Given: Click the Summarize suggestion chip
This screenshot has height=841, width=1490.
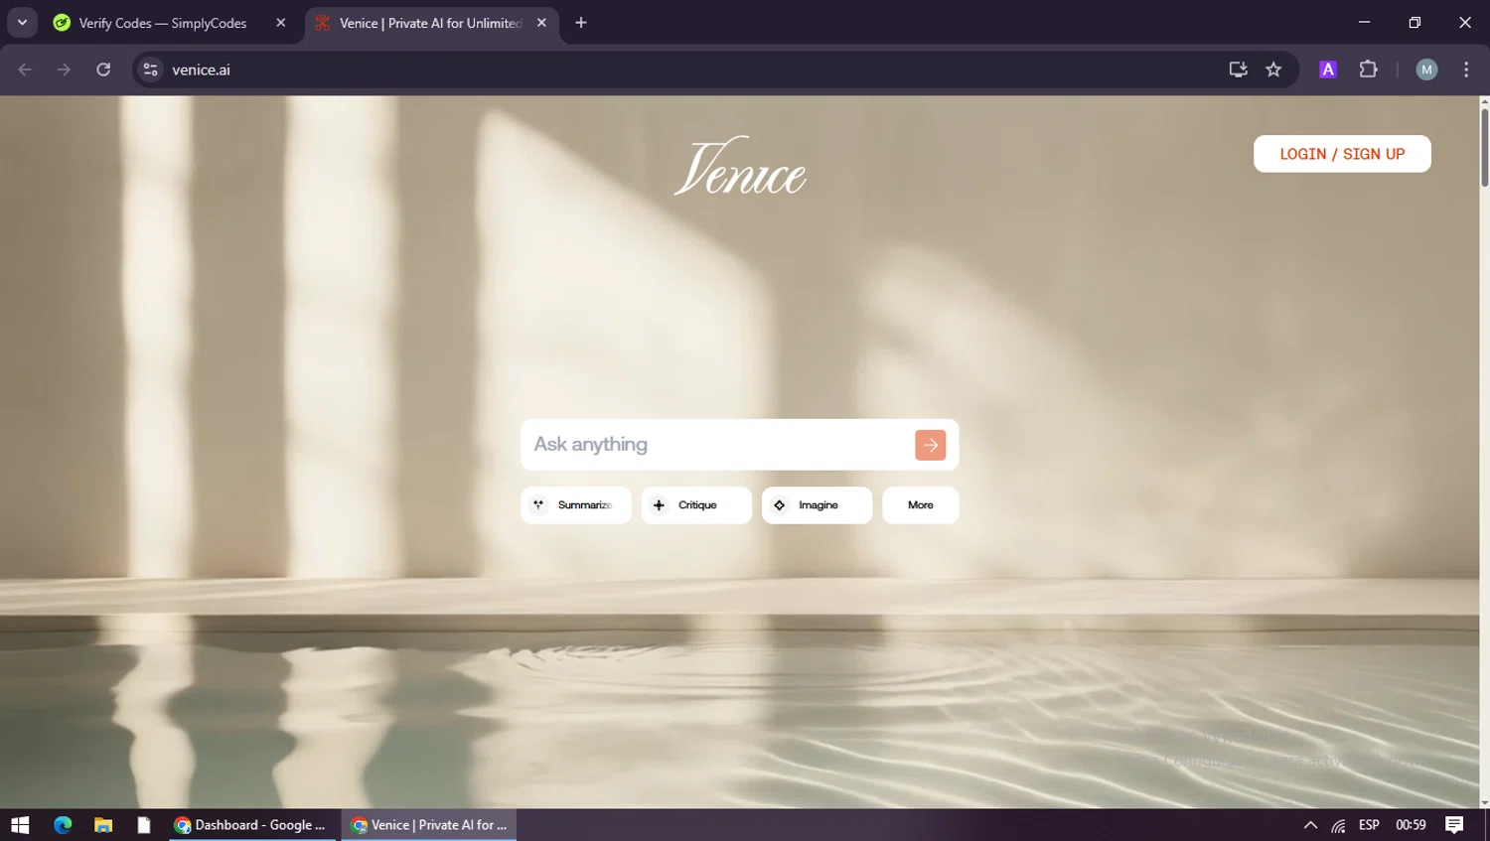Looking at the screenshot, I should pyautogui.click(x=576, y=505).
